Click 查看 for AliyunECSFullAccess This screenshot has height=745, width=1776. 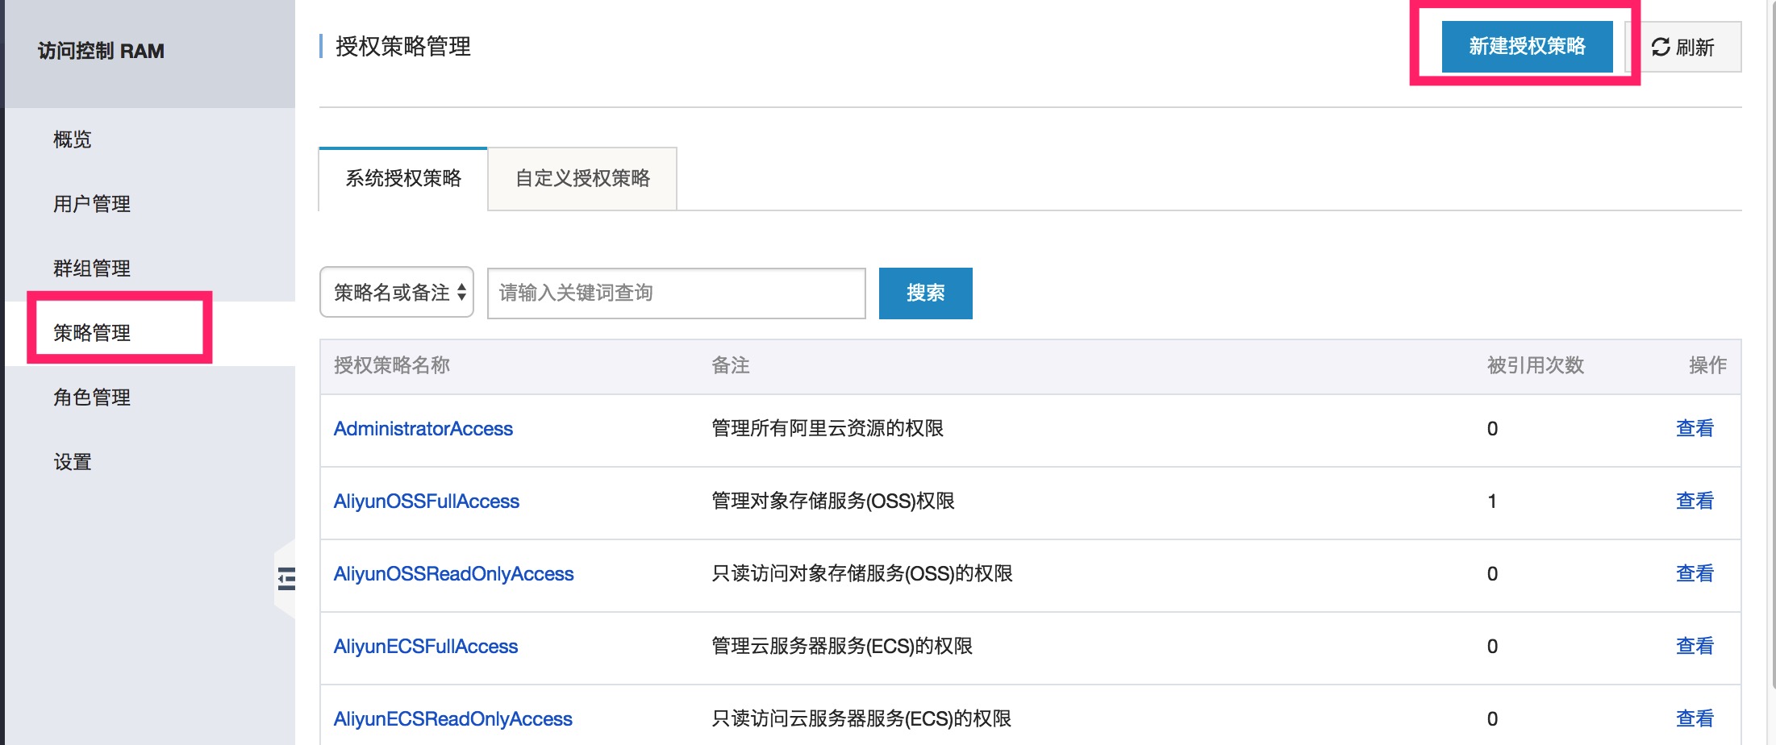pyautogui.click(x=1695, y=646)
